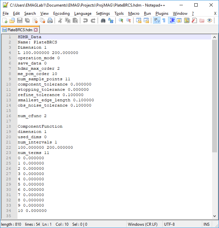Zoom out using the magnifier minus icon

pos(128,20)
